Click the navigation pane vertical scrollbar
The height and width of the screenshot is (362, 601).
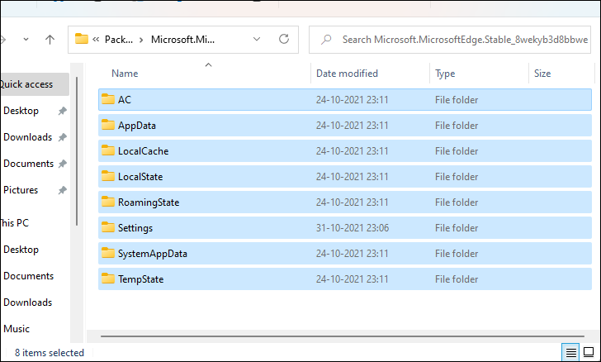point(77,151)
